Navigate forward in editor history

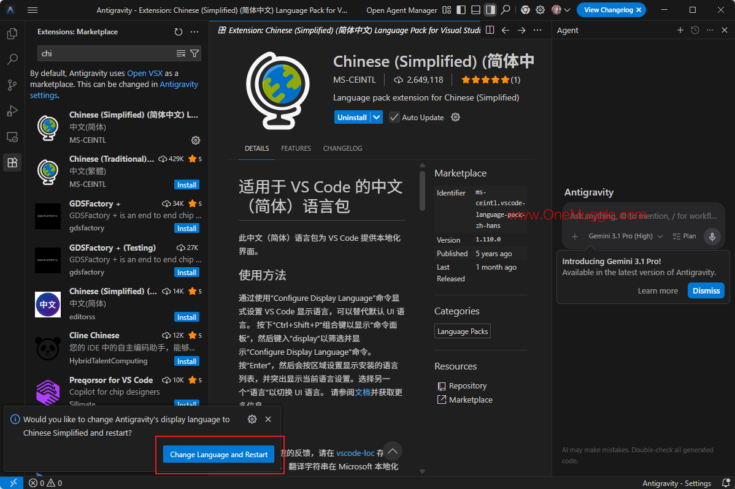[521, 30]
